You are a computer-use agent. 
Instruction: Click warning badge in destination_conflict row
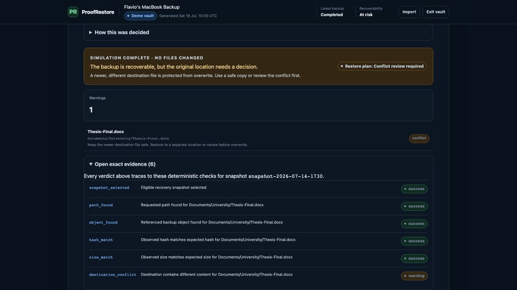(x=414, y=276)
